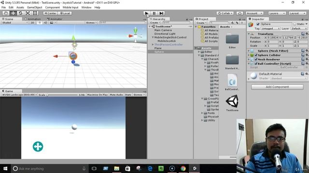Viewport: 309px width, 173px height.
Task: Toggle Local handle rotation button
Action: tap(65, 13)
